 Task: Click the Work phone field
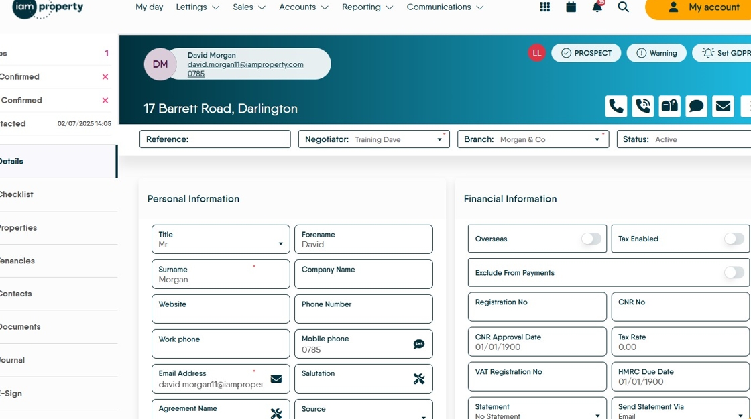[221, 344]
